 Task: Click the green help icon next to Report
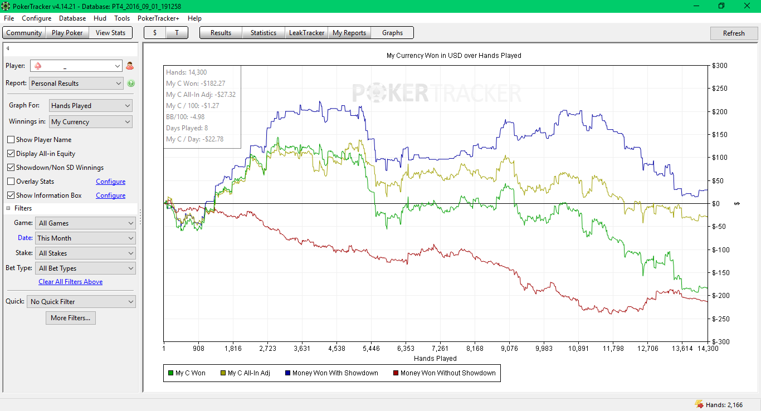[x=131, y=84]
